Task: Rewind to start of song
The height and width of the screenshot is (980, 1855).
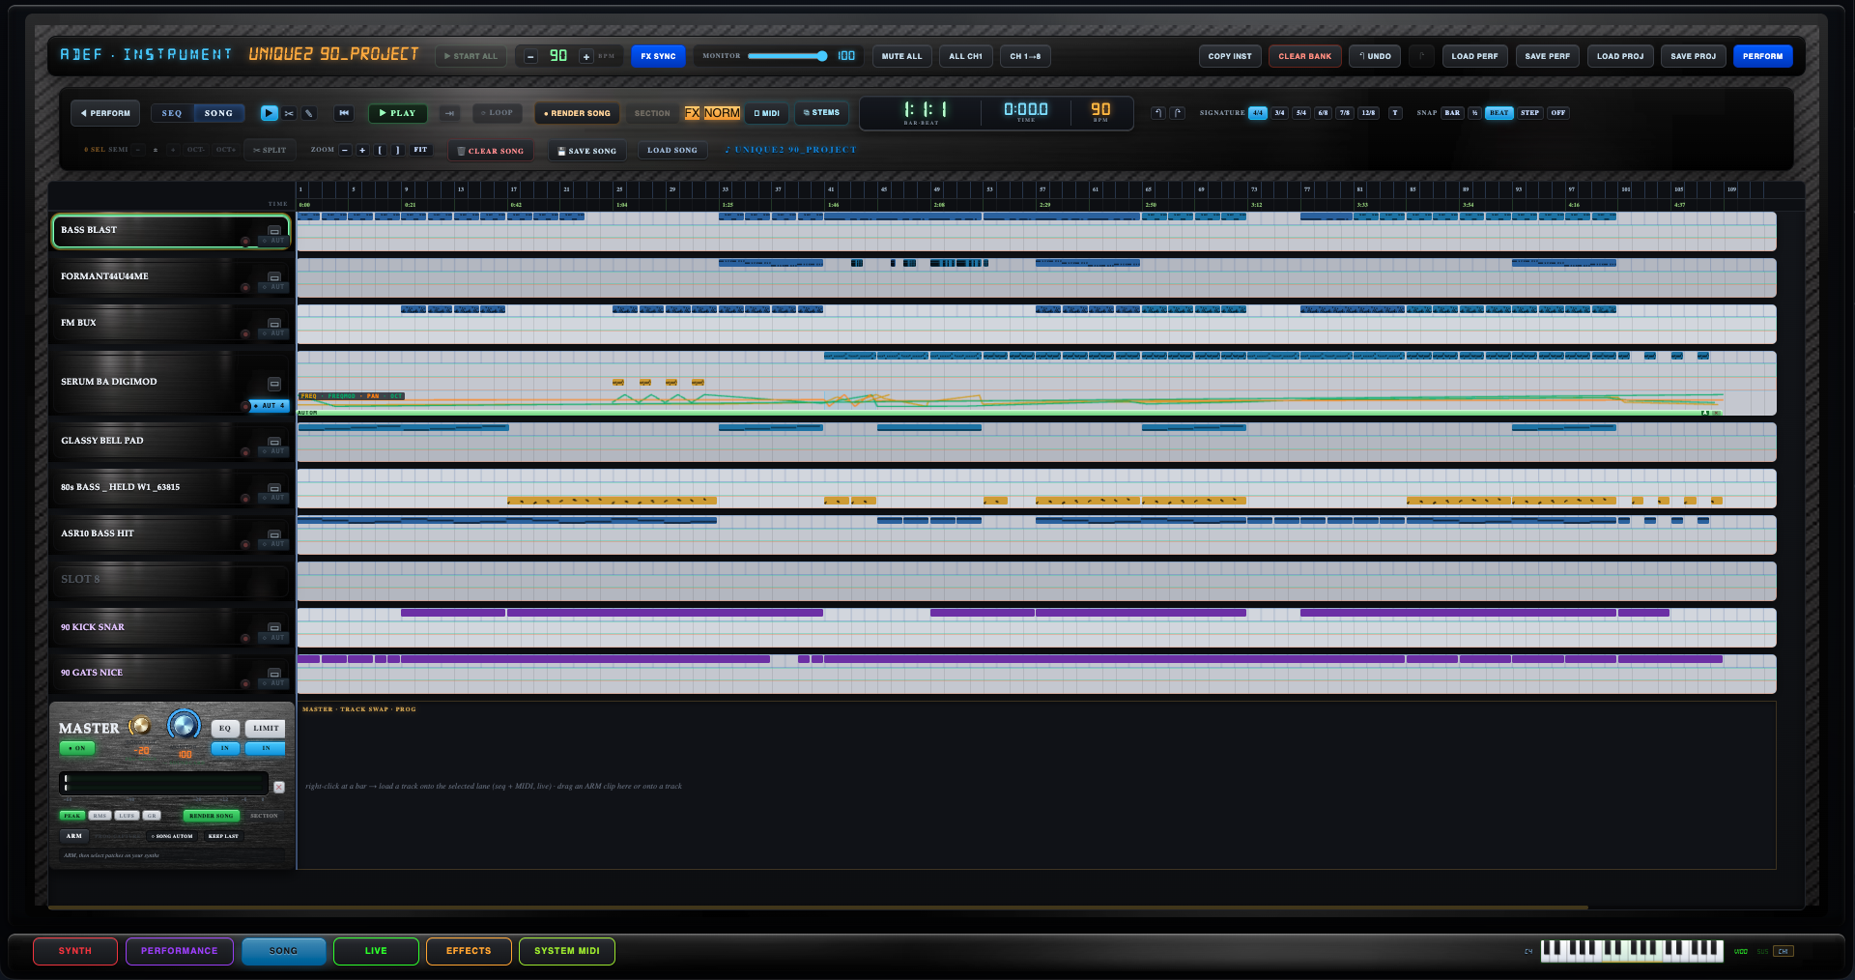Action: (344, 113)
